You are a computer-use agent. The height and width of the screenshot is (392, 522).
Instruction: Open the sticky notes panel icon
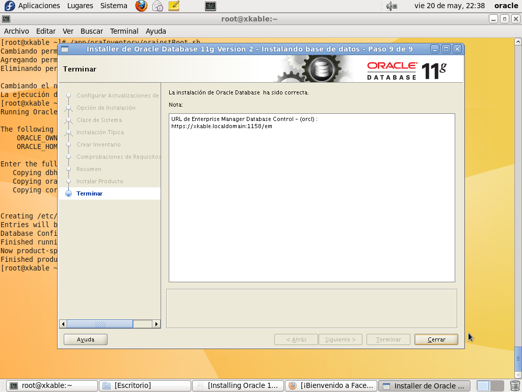[174, 6]
